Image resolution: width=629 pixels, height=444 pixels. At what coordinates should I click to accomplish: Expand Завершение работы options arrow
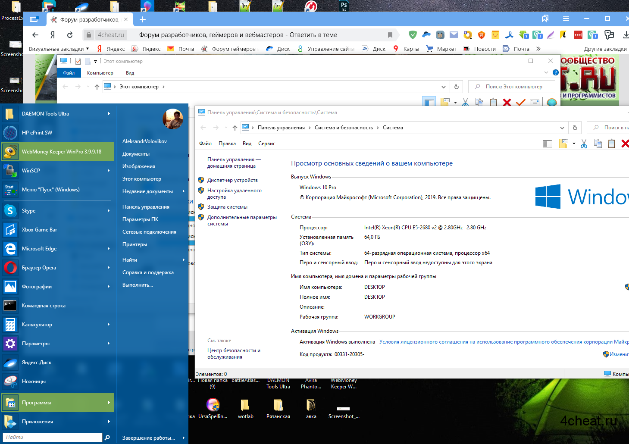click(184, 438)
